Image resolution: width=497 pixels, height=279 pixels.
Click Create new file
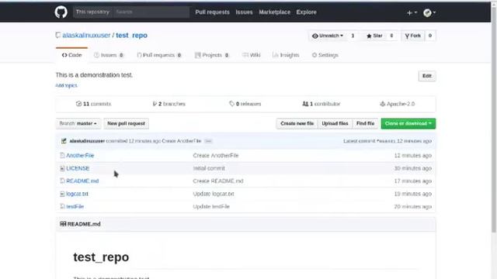(x=297, y=123)
